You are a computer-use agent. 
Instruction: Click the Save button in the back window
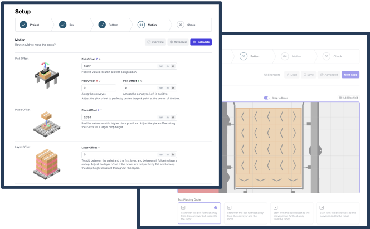coord(308,75)
